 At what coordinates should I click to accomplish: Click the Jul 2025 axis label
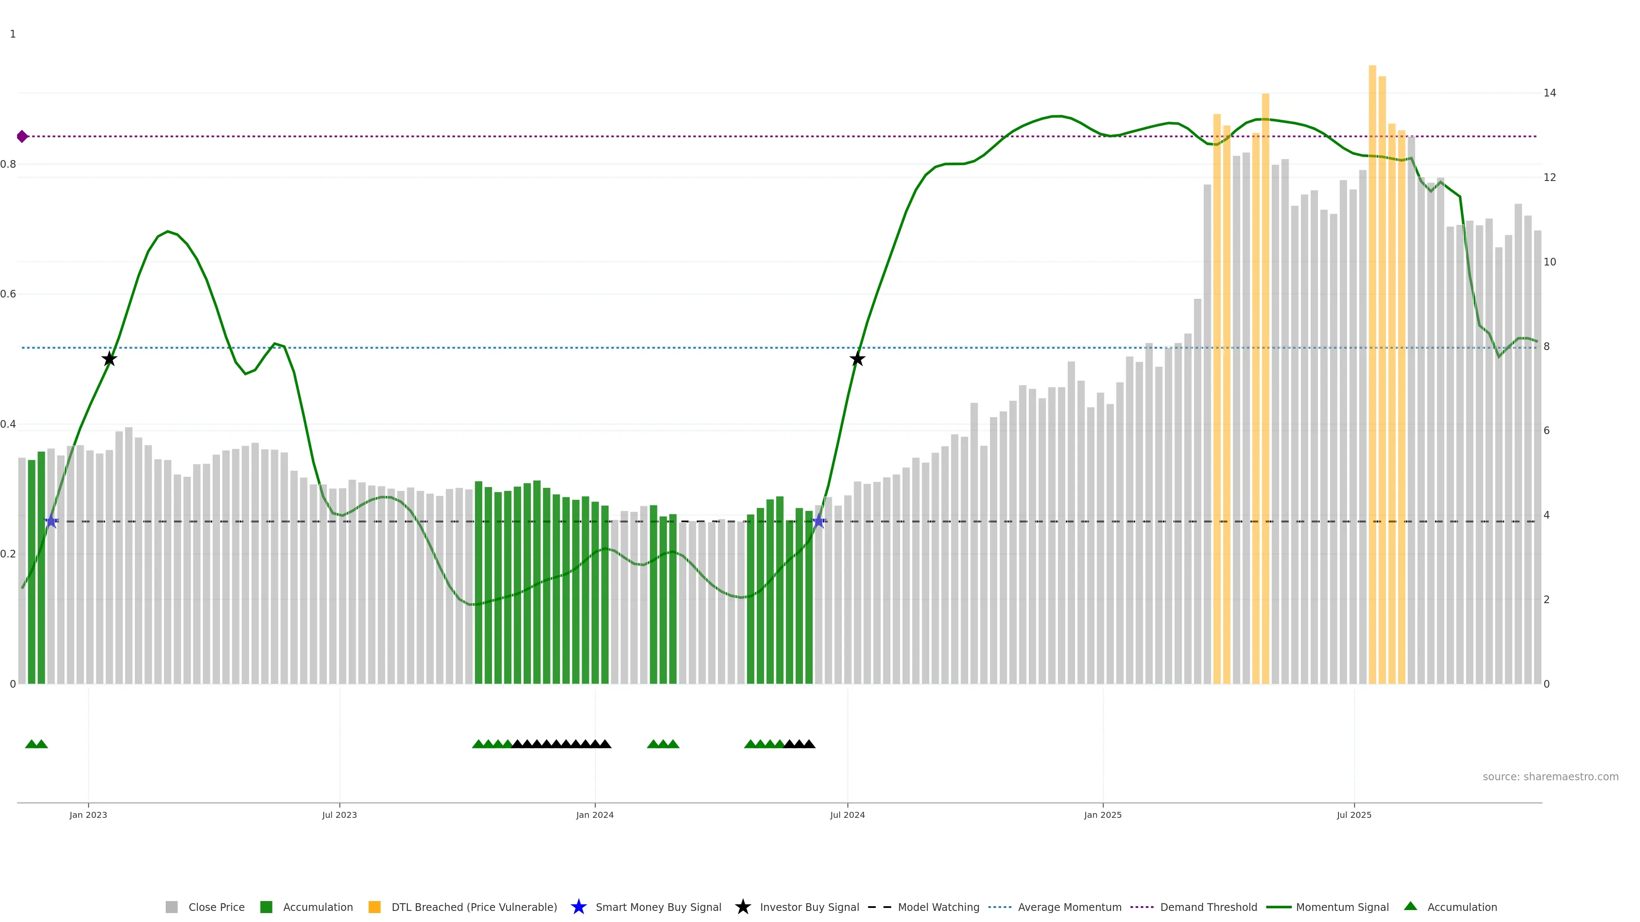click(1353, 814)
